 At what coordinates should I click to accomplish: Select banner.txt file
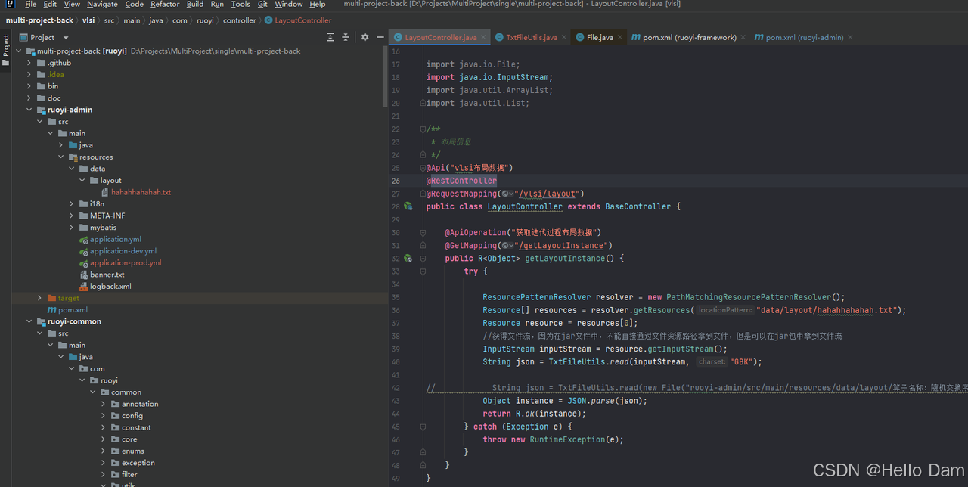pyautogui.click(x=107, y=275)
